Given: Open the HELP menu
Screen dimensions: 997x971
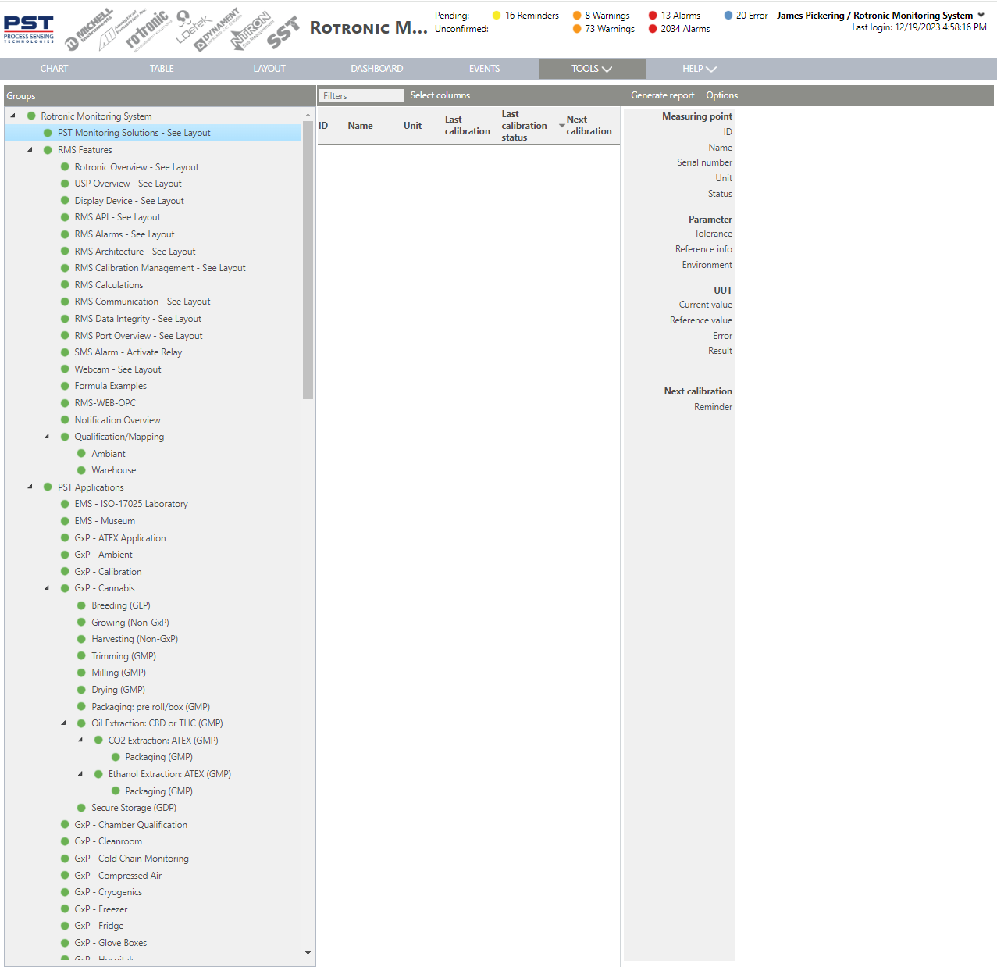Looking at the screenshot, I should [700, 69].
